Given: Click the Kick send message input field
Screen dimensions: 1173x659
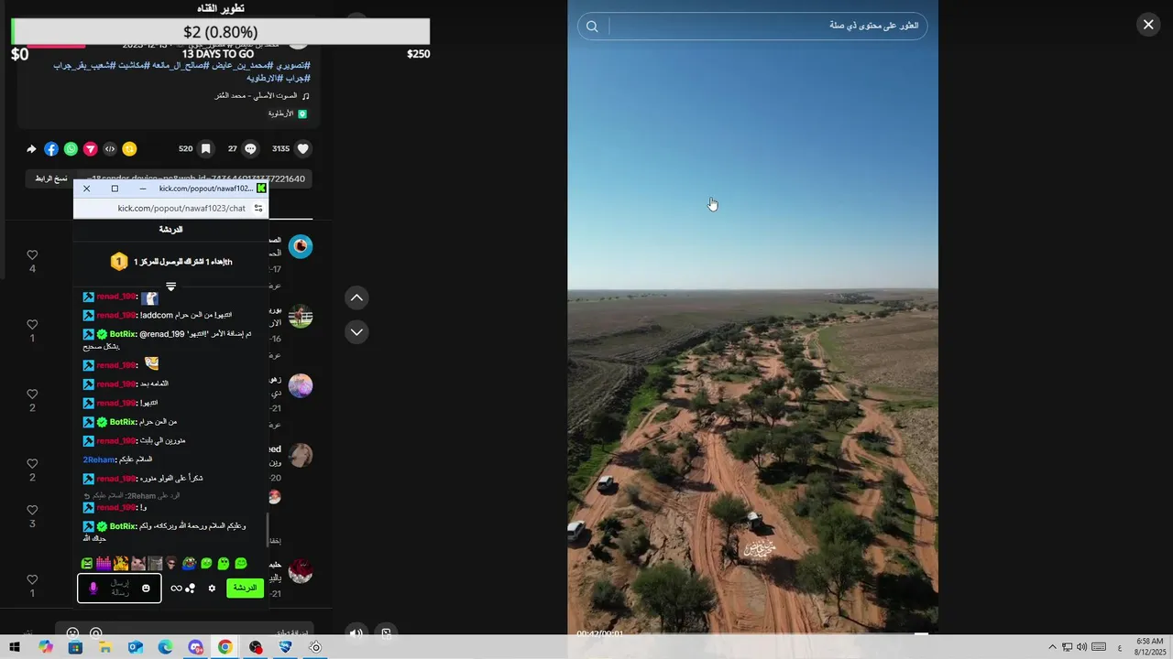Looking at the screenshot, I should 119,588.
